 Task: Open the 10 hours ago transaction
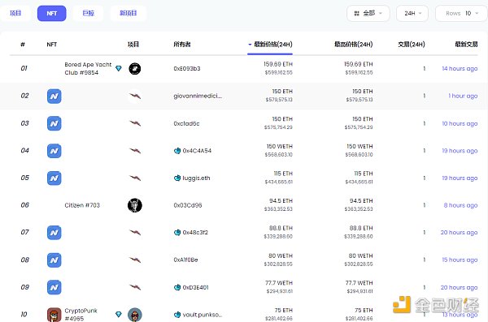[x=460, y=123]
